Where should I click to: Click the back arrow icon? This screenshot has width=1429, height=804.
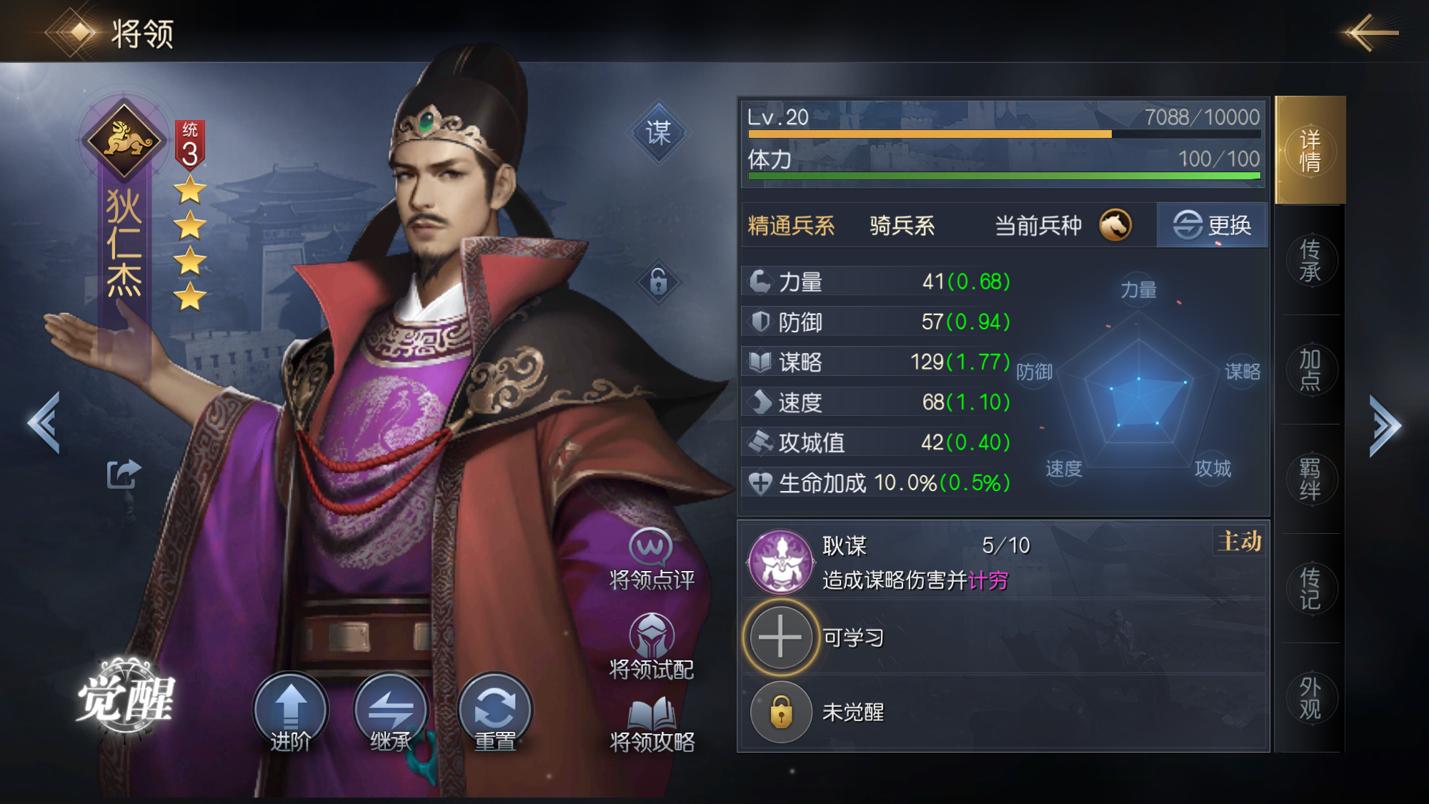[x=1372, y=32]
